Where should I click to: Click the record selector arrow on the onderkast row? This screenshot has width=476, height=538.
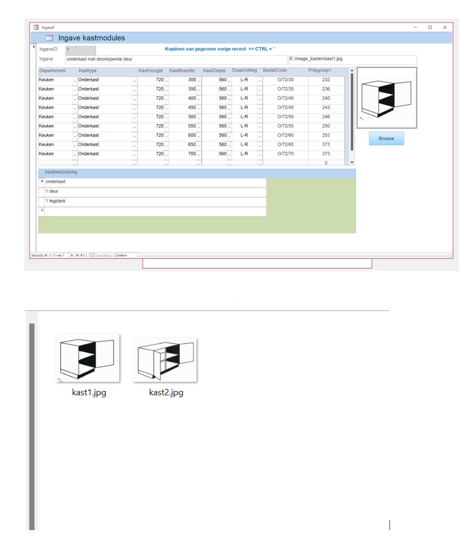[42, 182]
